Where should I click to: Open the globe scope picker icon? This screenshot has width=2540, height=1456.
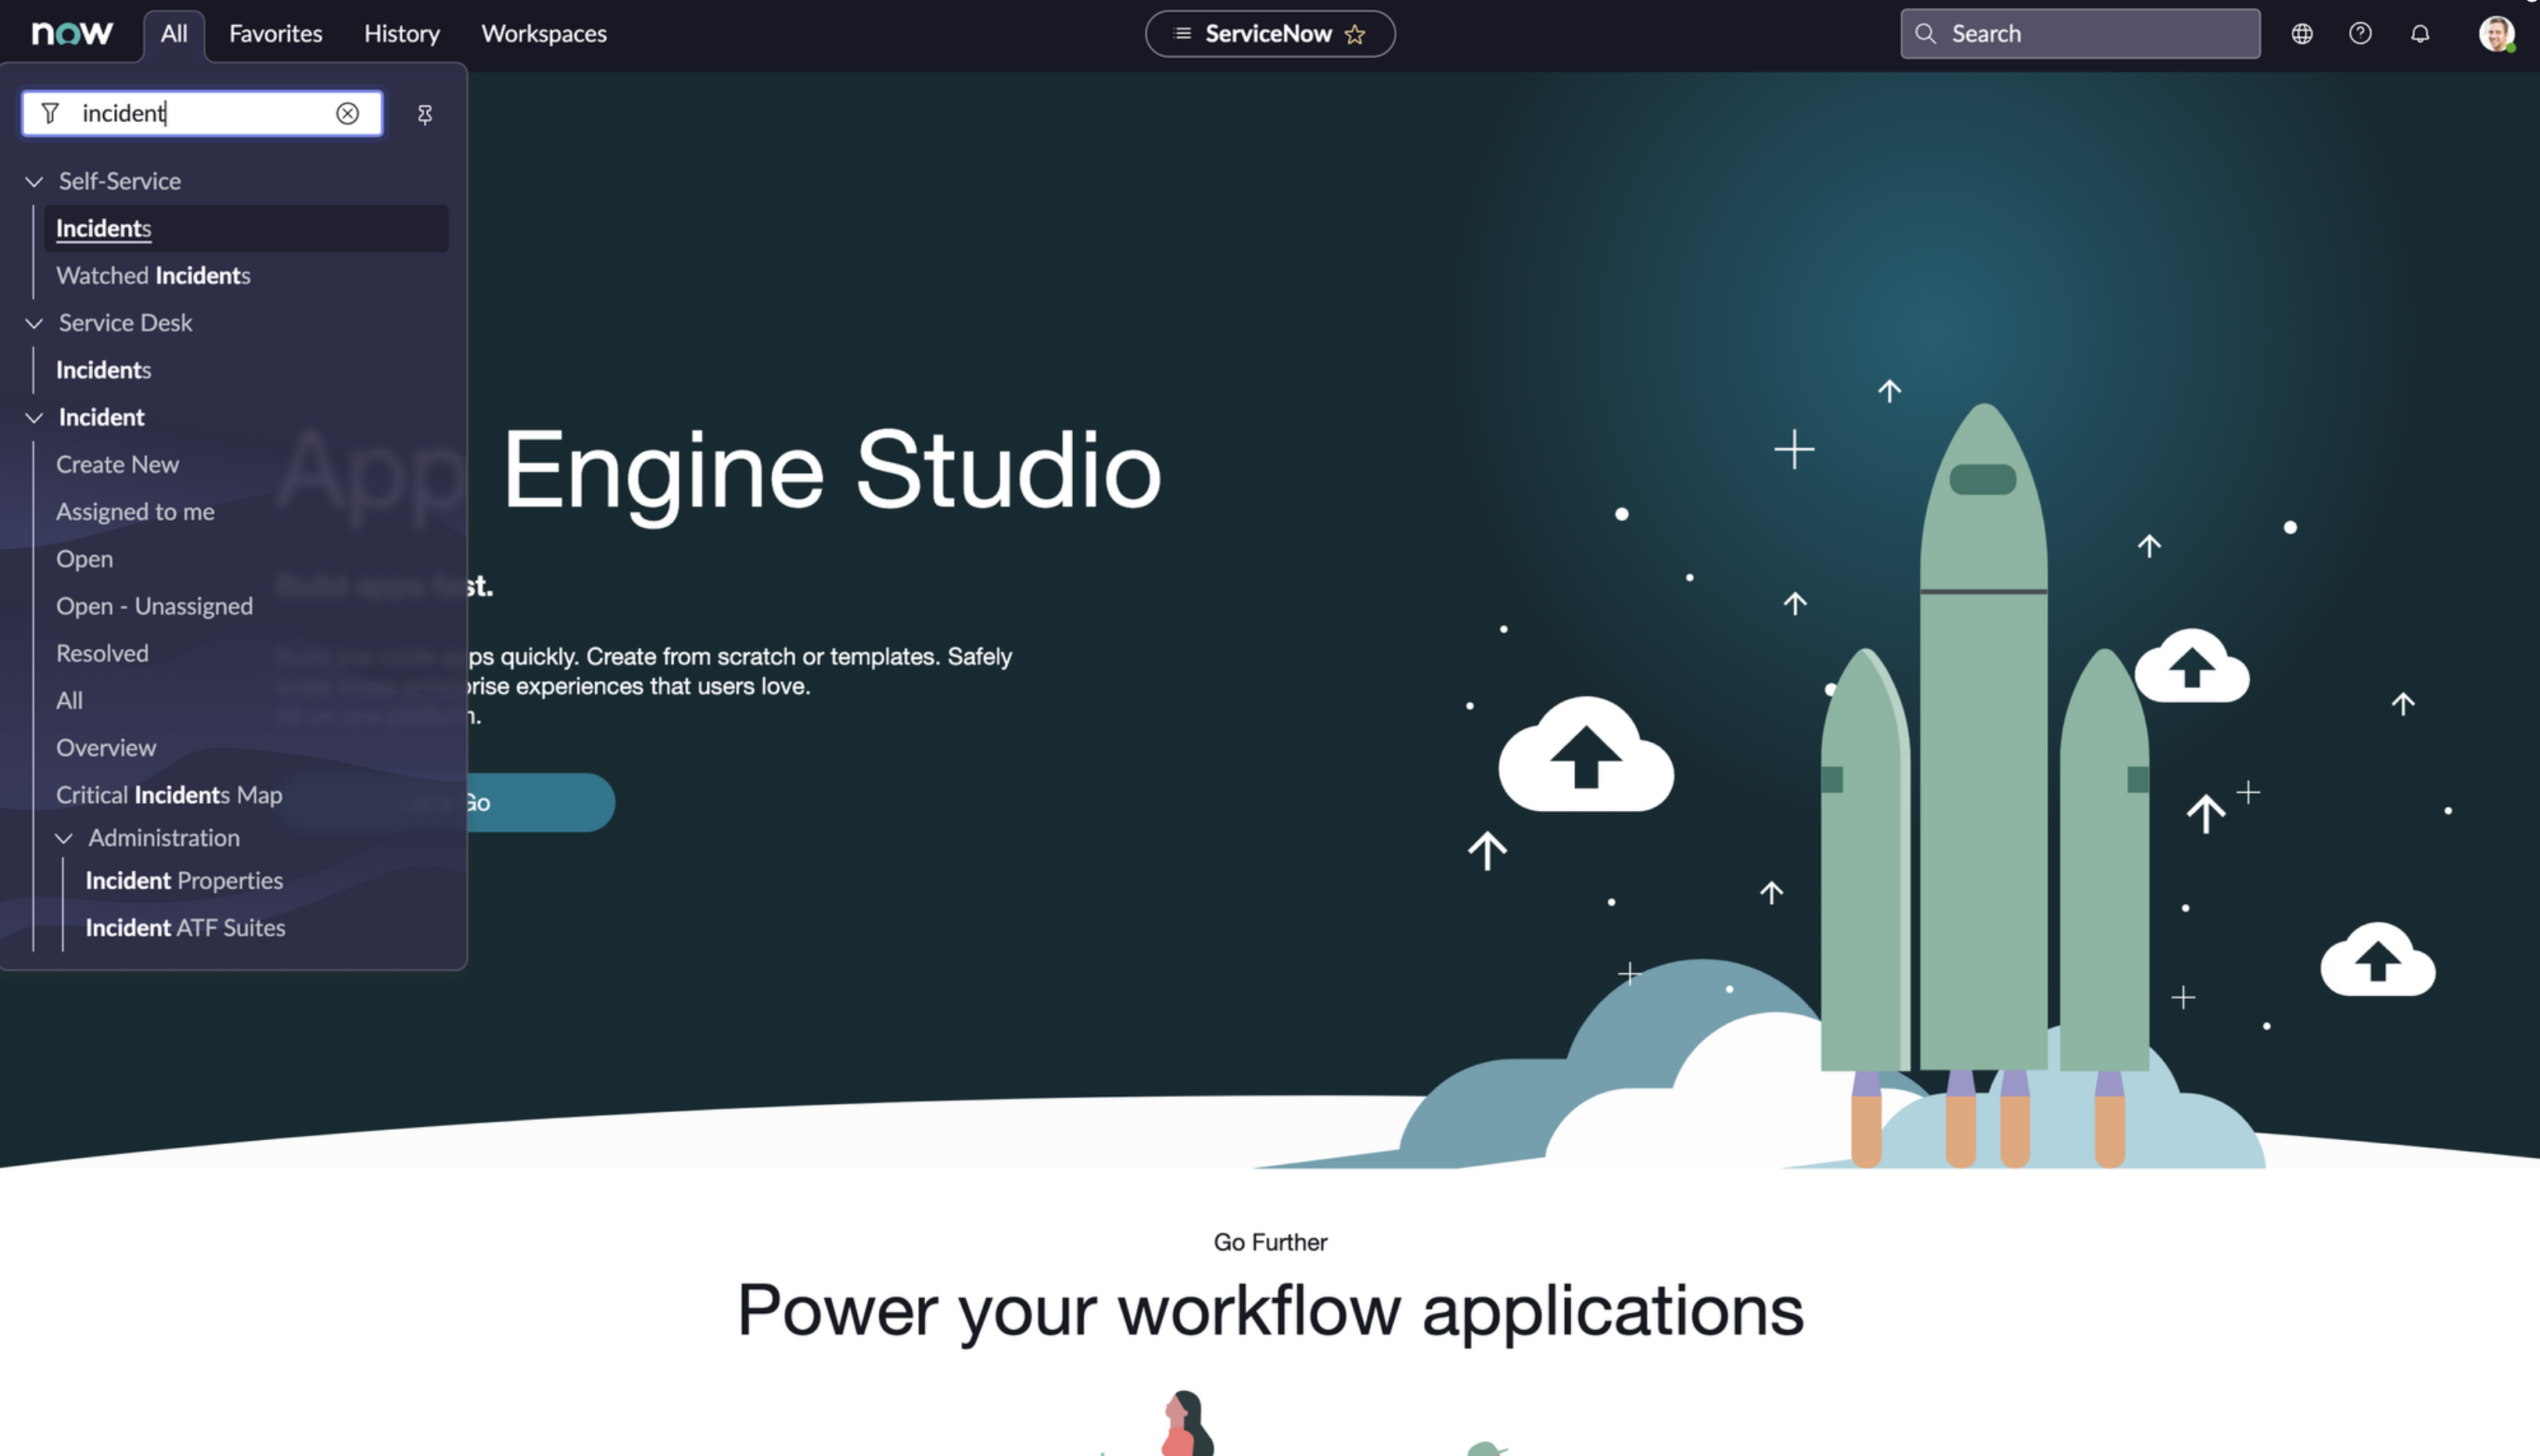click(2302, 33)
